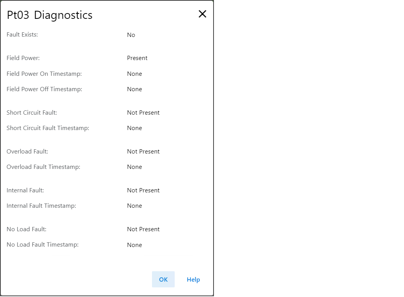The image size is (404, 297).
Task: Click the Overload Fault Timestamp label
Action: (43, 167)
